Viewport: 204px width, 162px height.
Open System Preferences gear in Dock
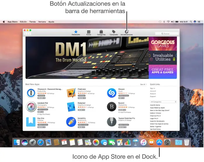pyautogui.click(x=167, y=142)
